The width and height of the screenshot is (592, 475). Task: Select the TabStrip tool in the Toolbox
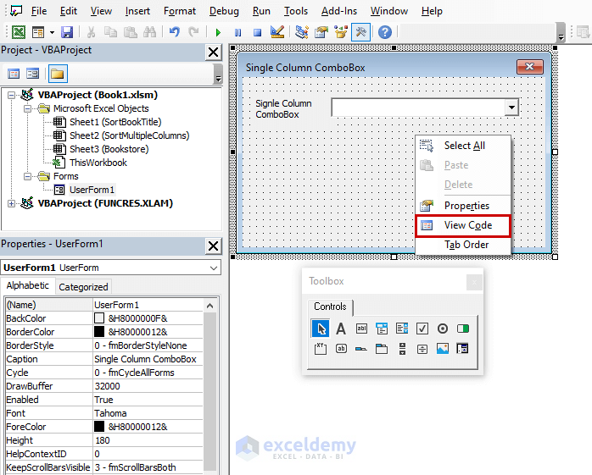click(x=361, y=349)
